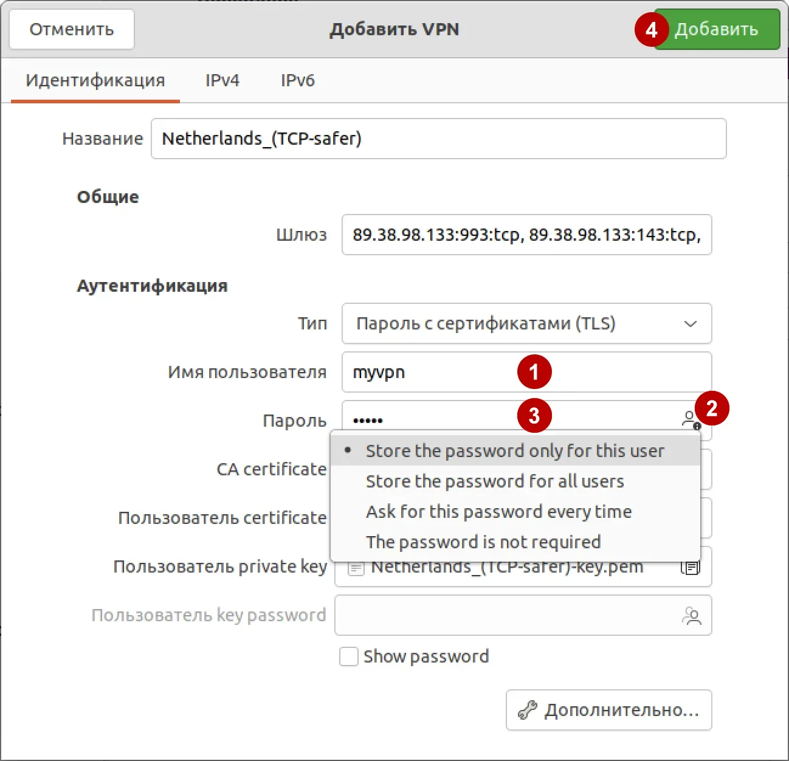Open password storage options via person icon
Image resolution: width=789 pixels, height=761 pixels.
pyautogui.click(x=690, y=418)
